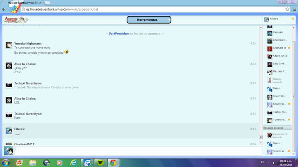The width and height of the screenshot is (298, 167).
Task: Select Lady Cree... in the user list
Action: pyautogui.click(x=278, y=64)
